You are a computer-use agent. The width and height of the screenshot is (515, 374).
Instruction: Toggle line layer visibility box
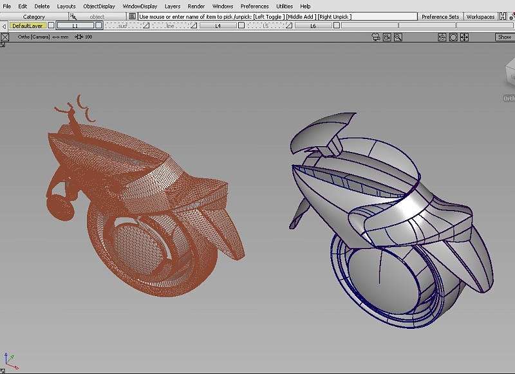194,25
